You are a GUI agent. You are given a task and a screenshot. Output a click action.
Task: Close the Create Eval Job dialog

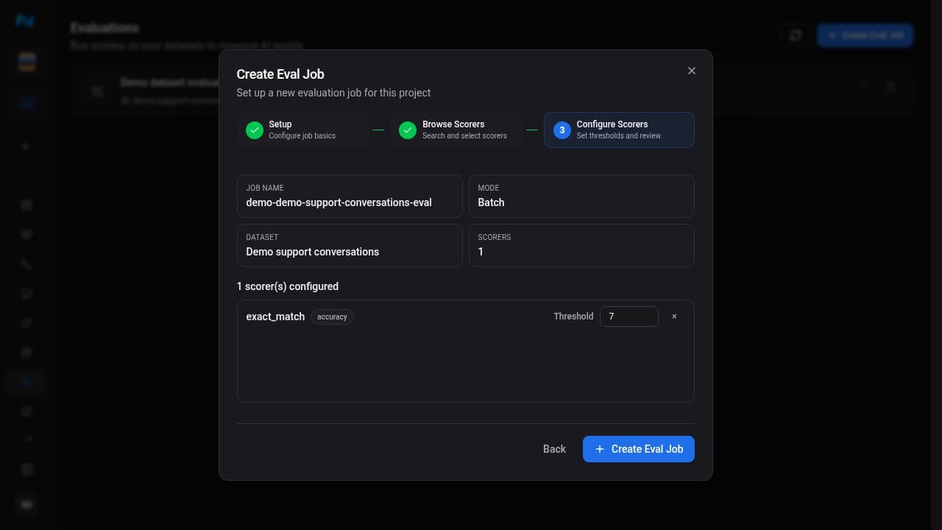691,71
